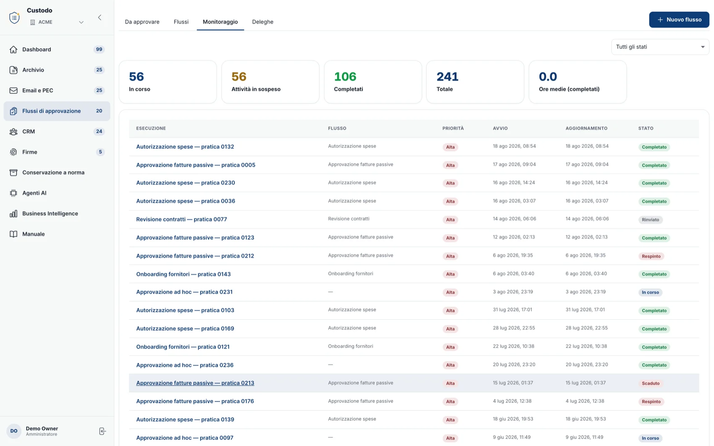
Task: Open Approvazione fatture passive — pratica 0005
Action: tap(196, 165)
